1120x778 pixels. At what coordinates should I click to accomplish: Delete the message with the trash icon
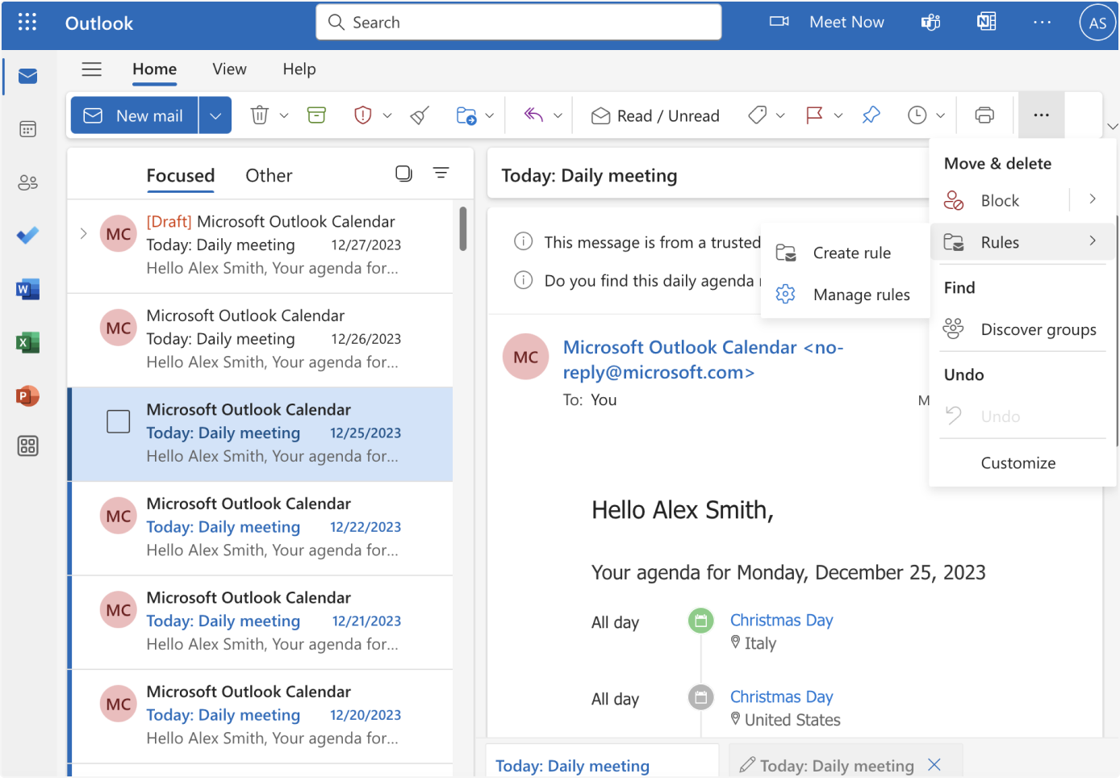click(x=259, y=115)
